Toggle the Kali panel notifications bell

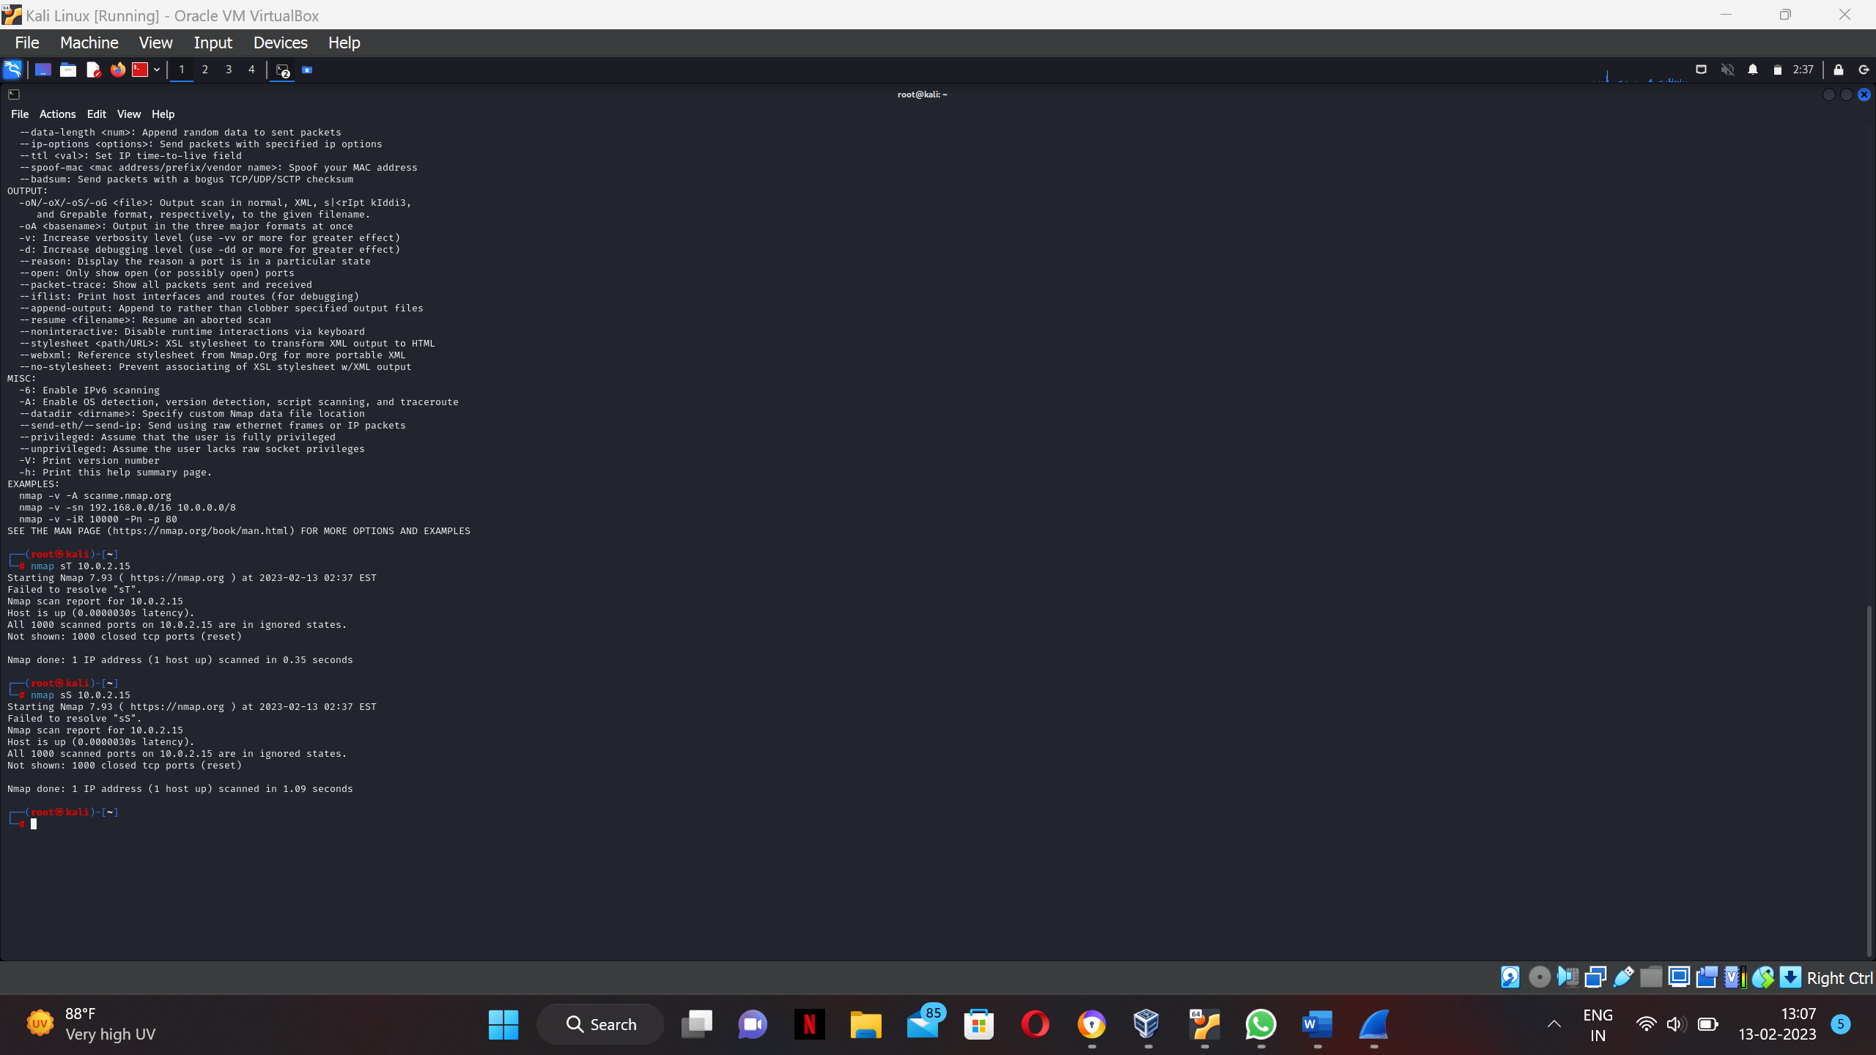[1752, 70]
